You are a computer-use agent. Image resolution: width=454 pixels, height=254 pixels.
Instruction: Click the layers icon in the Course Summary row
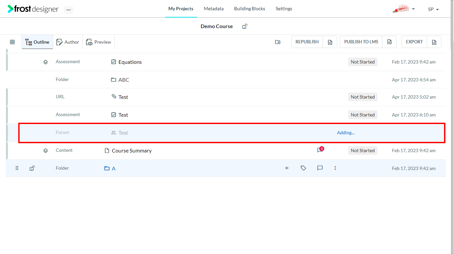(x=45, y=150)
